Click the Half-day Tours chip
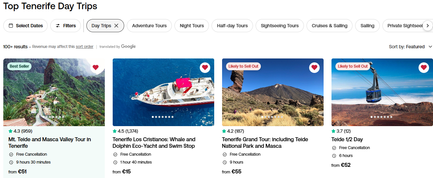Image resolution: width=433 pixels, height=178 pixels. [232, 26]
